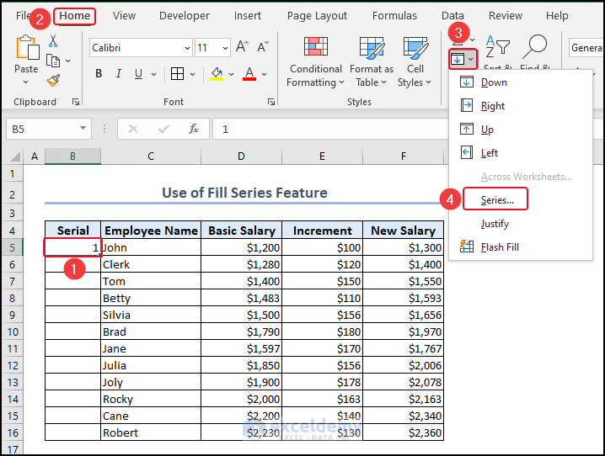Switch to the Page Layout tab

[317, 15]
